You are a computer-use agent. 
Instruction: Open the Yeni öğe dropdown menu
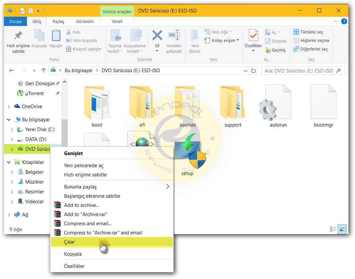tap(221, 31)
